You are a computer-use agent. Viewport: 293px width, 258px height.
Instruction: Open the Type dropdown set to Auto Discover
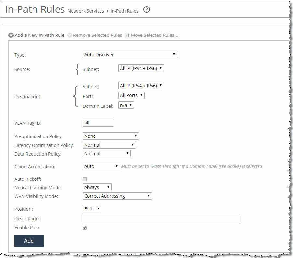pyautogui.click(x=130, y=55)
